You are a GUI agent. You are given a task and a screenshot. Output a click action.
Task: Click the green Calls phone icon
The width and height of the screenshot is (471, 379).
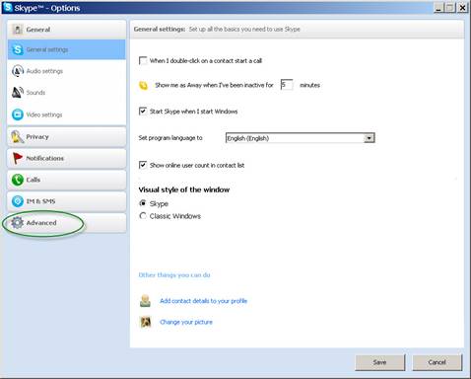pyautogui.click(x=18, y=180)
